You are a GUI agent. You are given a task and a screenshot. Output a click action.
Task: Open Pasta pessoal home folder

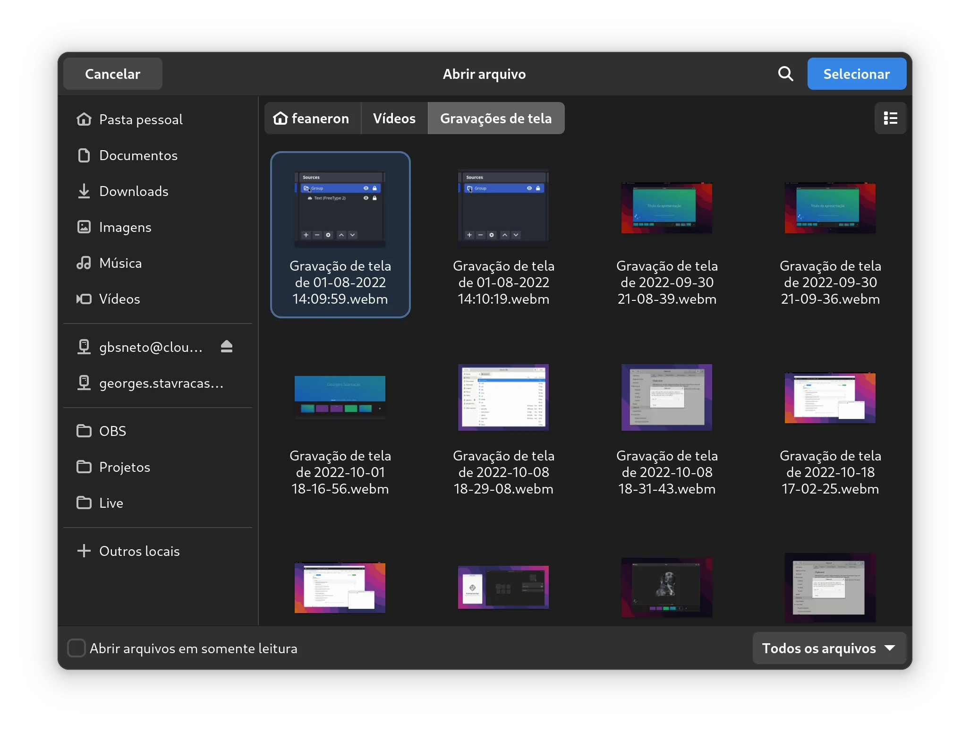click(141, 119)
